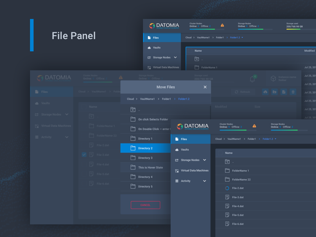This screenshot has width=316, height=237.
Task: Check FolderName 1 checkbox in dimmed window
Action: [x=84, y=126]
